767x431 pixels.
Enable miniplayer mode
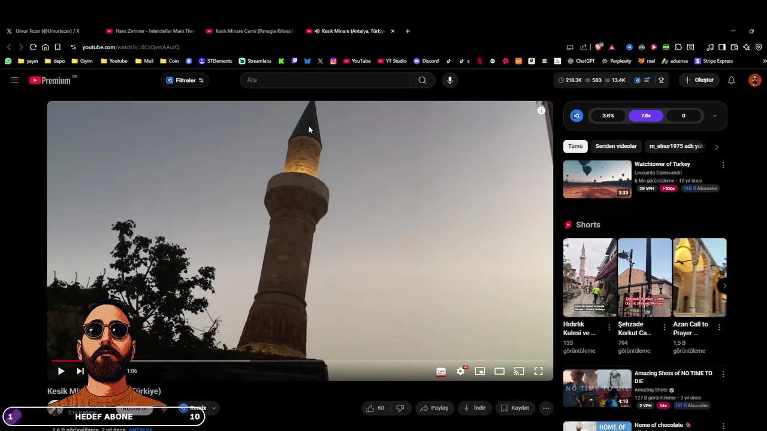[x=480, y=371]
